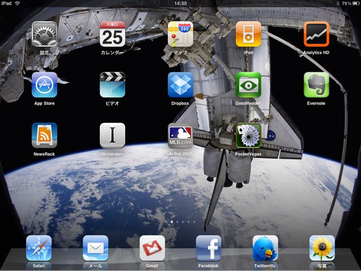Viewport: 361px width, 271px height.
Task: Open the Settings gear app
Action: click(45, 34)
